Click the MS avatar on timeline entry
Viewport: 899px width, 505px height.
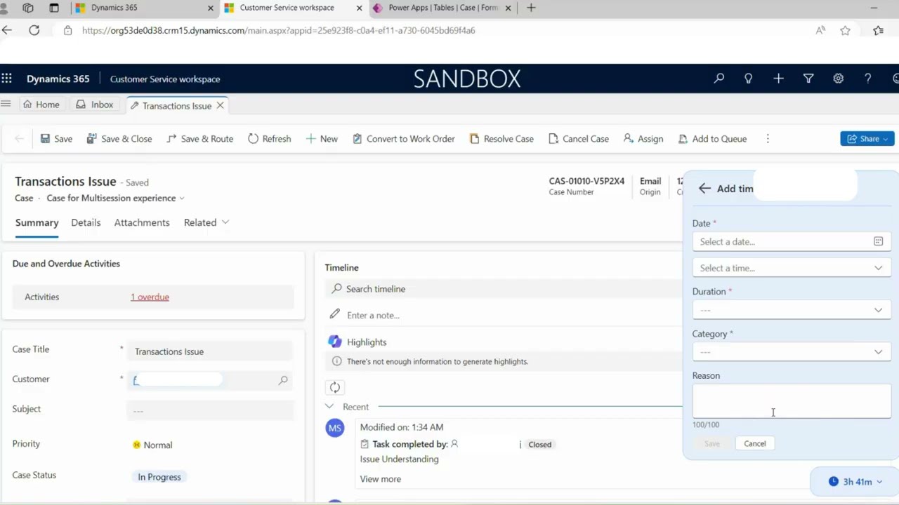point(334,428)
